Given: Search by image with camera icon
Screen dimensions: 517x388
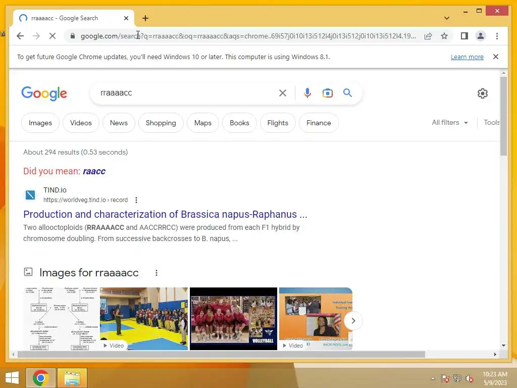Looking at the screenshot, I should point(327,93).
